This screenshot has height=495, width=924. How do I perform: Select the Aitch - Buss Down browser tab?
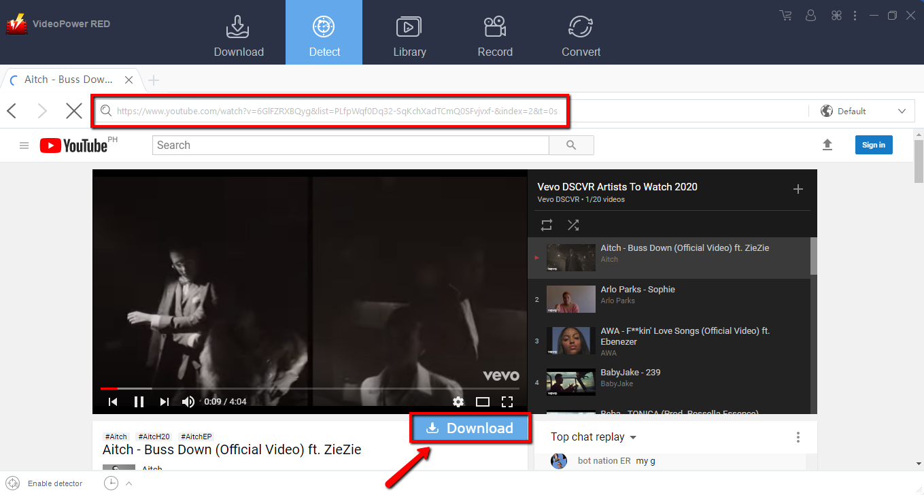point(71,80)
